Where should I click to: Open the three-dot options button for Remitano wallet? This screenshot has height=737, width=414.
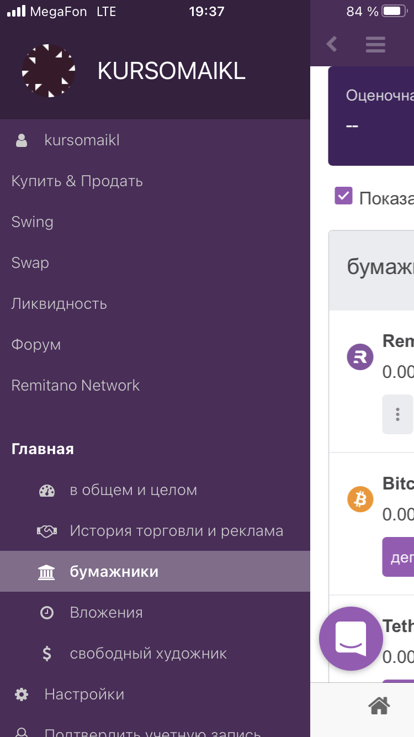(397, 414)
